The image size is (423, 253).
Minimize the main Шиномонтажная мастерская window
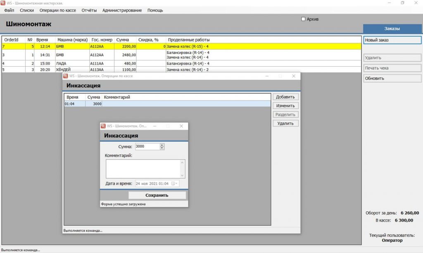(x=389, y=3)
